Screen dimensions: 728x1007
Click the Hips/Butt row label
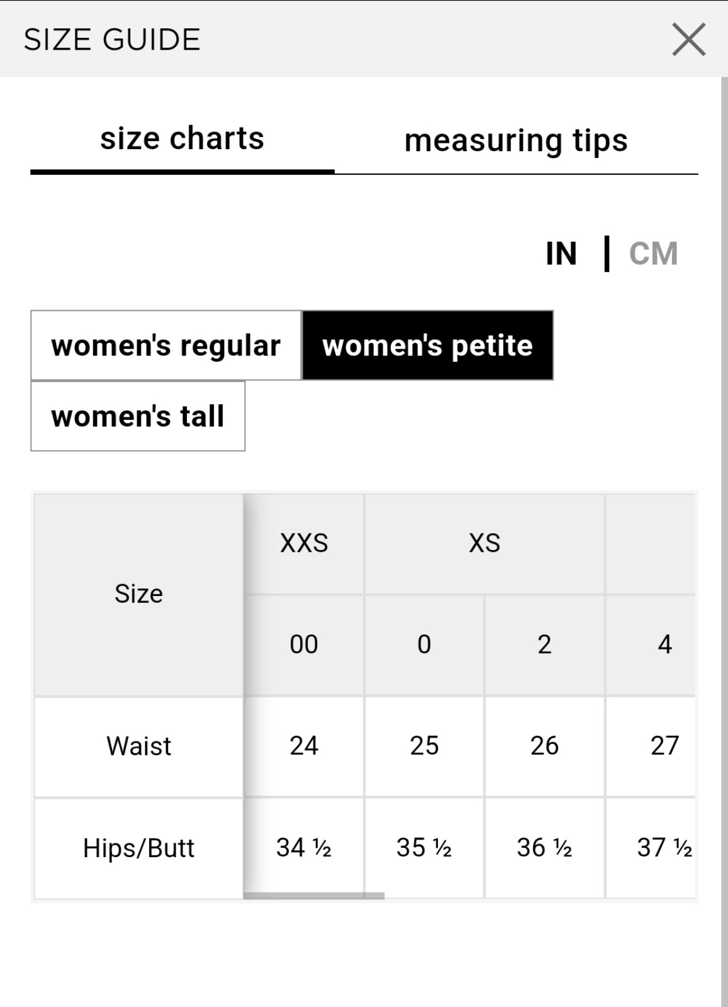(138, 848)
